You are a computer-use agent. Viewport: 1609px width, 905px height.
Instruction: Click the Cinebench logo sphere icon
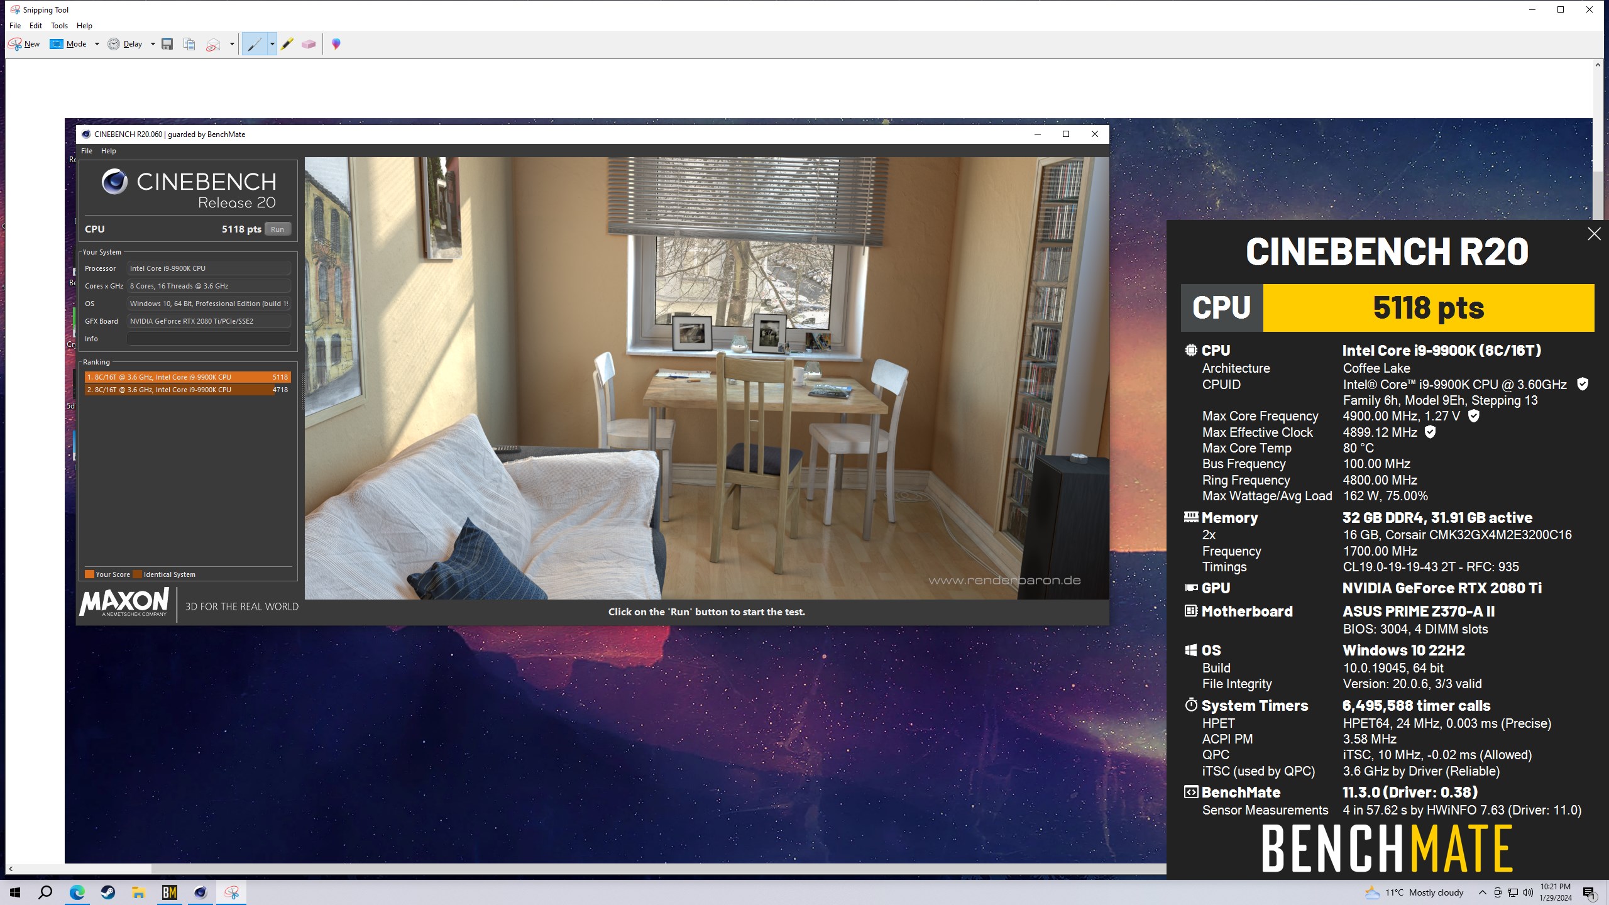pos(114,182)
